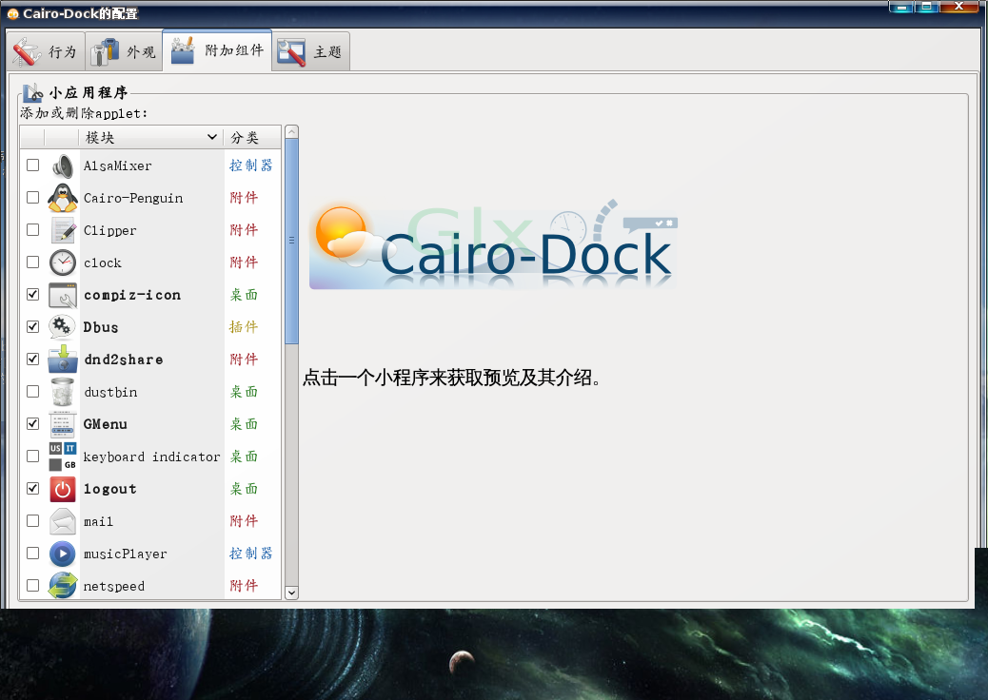Screen dimensions: 988x700
Task: Click the scrollbar down arrow
Action: 292,593
